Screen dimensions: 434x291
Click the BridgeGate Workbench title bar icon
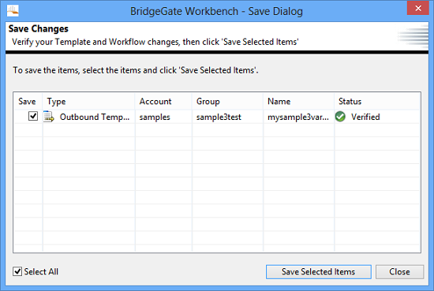[x=13, y=11]
